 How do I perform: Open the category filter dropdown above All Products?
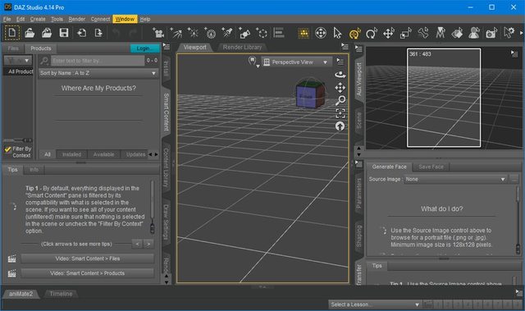pyautogui.click(x=18, y=61)
